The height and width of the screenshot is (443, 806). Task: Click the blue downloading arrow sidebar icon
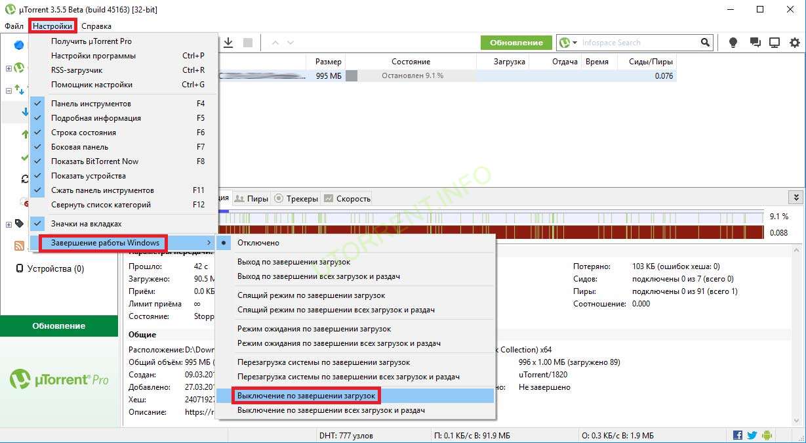pyautogui.click(x=25, y=112)
